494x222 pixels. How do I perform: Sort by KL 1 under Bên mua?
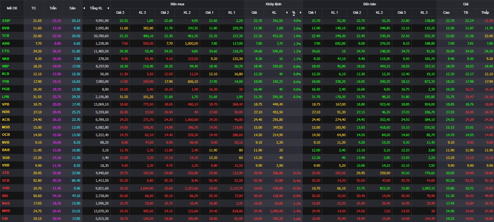(232, 12)
